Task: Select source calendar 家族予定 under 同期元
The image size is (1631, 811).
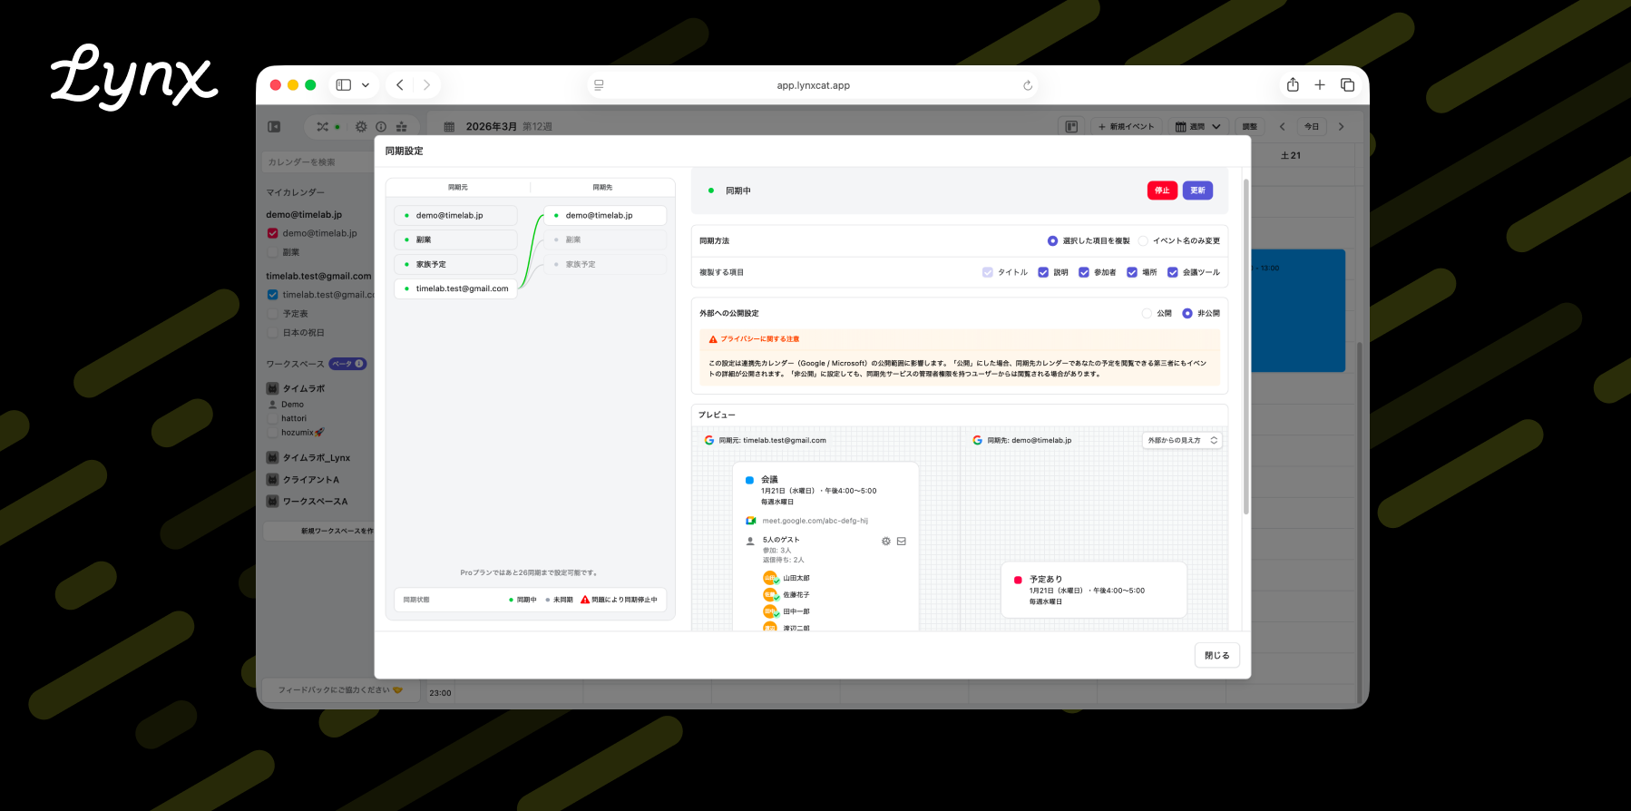Action: pos(455,265)
